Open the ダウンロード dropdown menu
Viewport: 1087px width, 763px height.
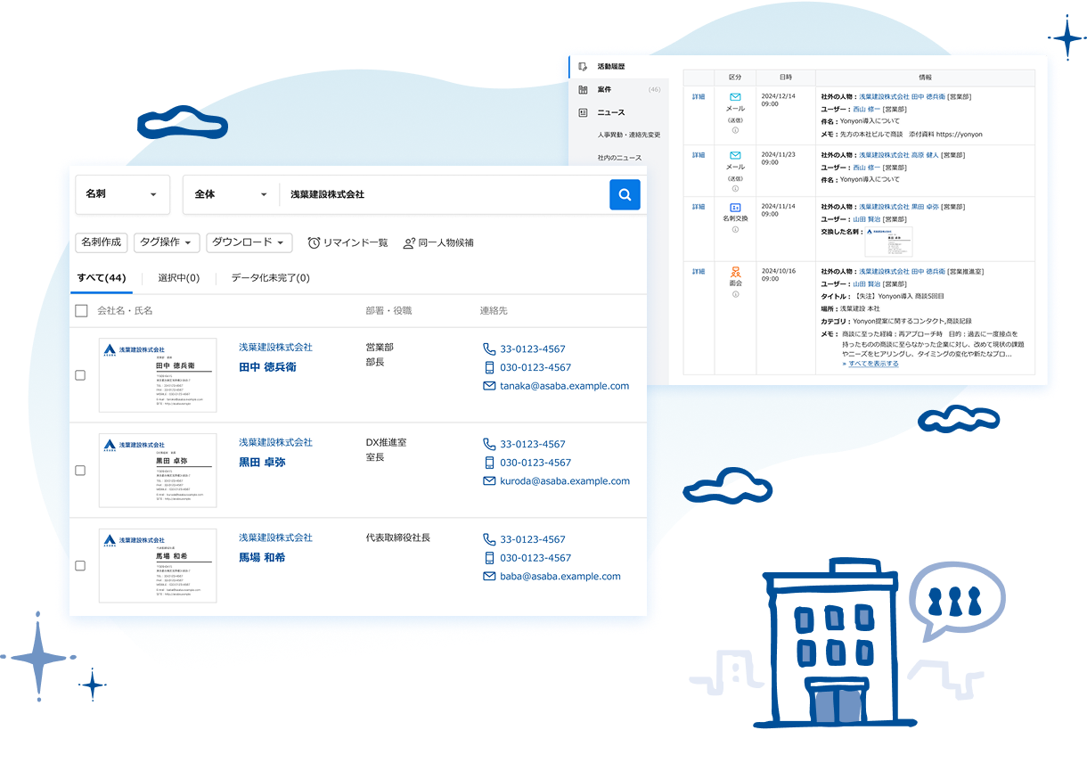pyautogui.click(x=249, y=242)
